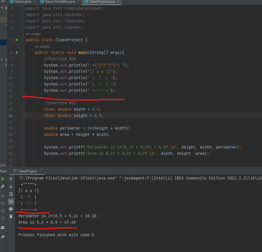The height and width of the screenshot is (252, 262).
Task: Click line number 16 in the gutter
Action: tap(11, 116)
